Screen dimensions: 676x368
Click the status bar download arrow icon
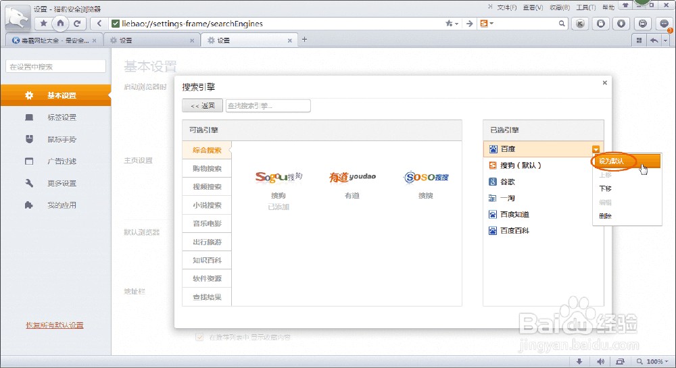click(579, 361)
